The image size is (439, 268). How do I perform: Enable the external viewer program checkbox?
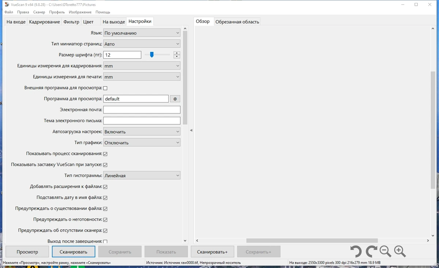105,88
